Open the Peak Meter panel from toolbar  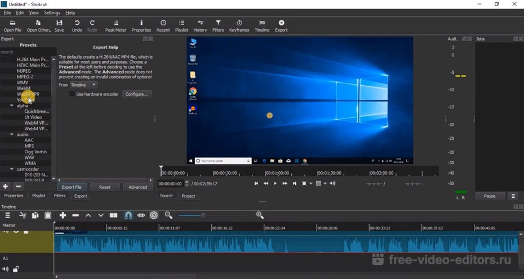(x=116, y=26)
